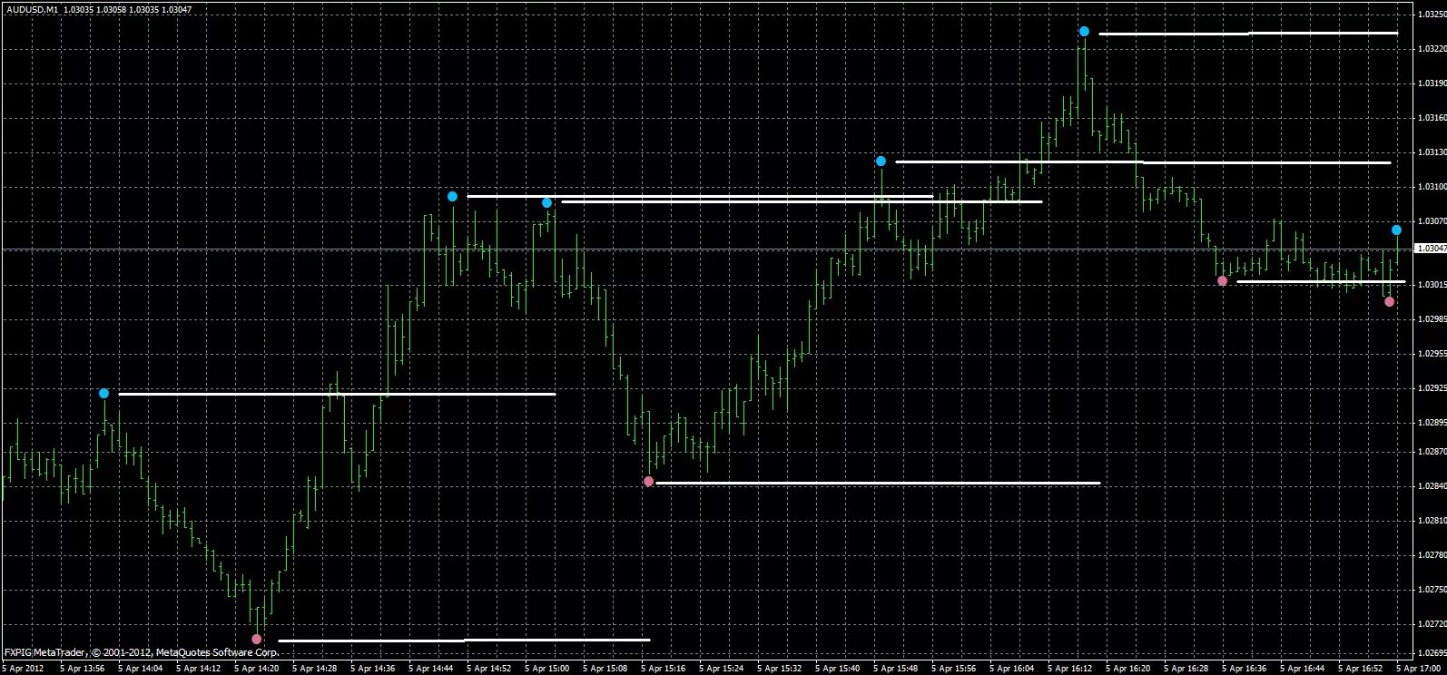Viewport: 1447px width, 675px height.
Task: Click the '5 Apr 13:56' time label
Action: coord(84,669)
